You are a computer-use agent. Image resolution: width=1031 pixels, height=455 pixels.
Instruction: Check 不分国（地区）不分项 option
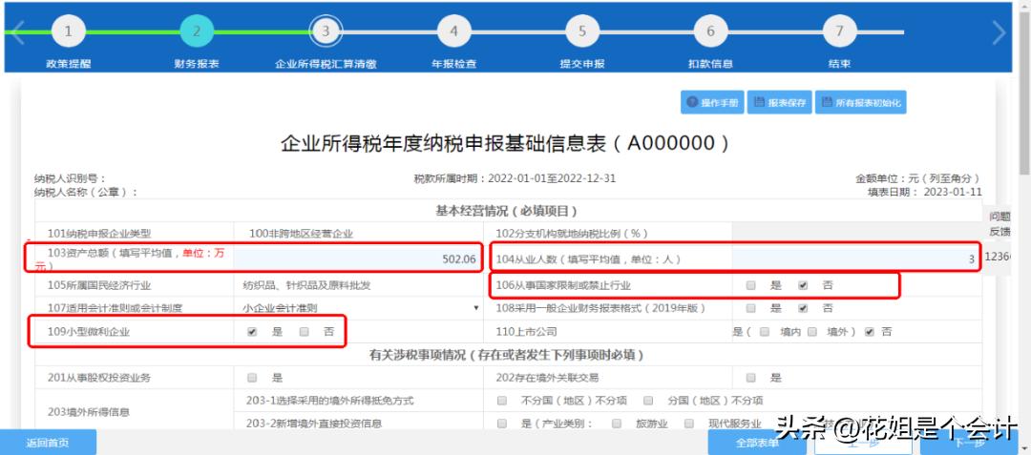coord(502,401)
